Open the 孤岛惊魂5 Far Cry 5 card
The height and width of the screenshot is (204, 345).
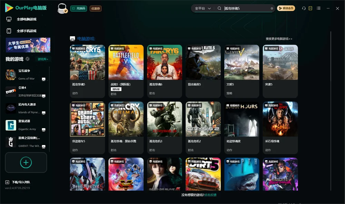pos(87,71)
